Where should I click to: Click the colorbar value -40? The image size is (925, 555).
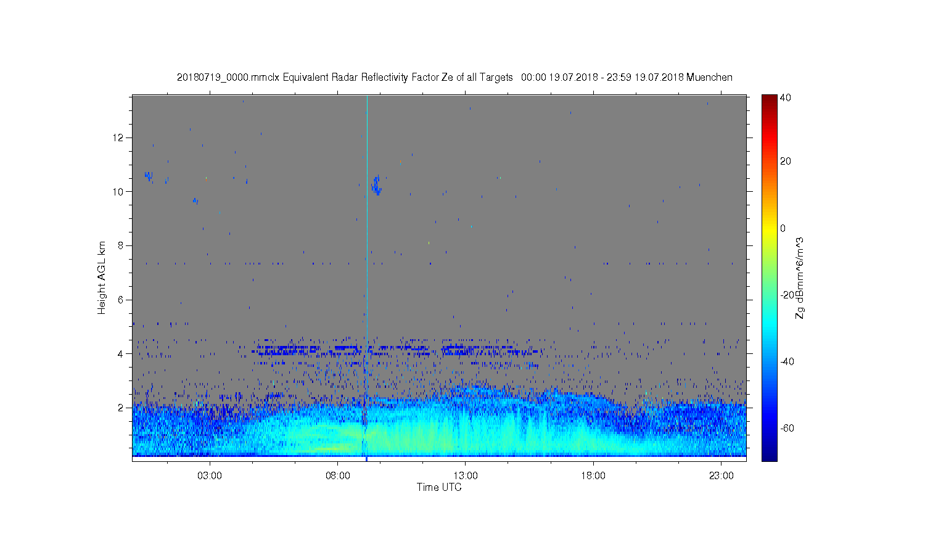click(x=786, y=361)
